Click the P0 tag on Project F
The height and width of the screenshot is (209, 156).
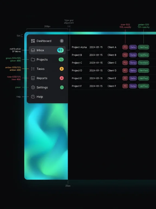point(125,86)
